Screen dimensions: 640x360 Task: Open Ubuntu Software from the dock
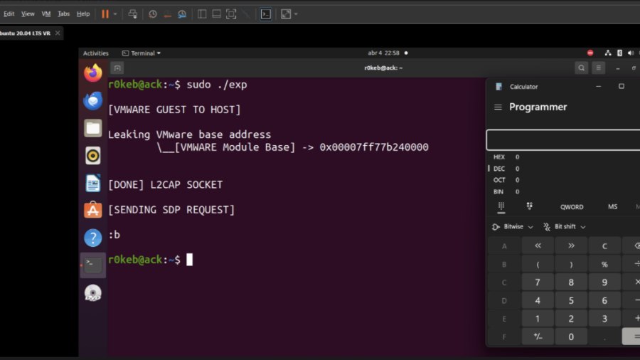point(93,210)
